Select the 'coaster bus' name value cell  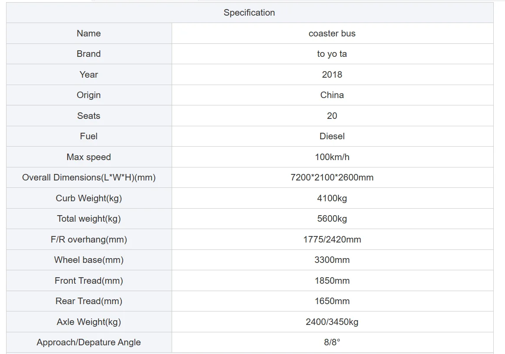(332, 33)
